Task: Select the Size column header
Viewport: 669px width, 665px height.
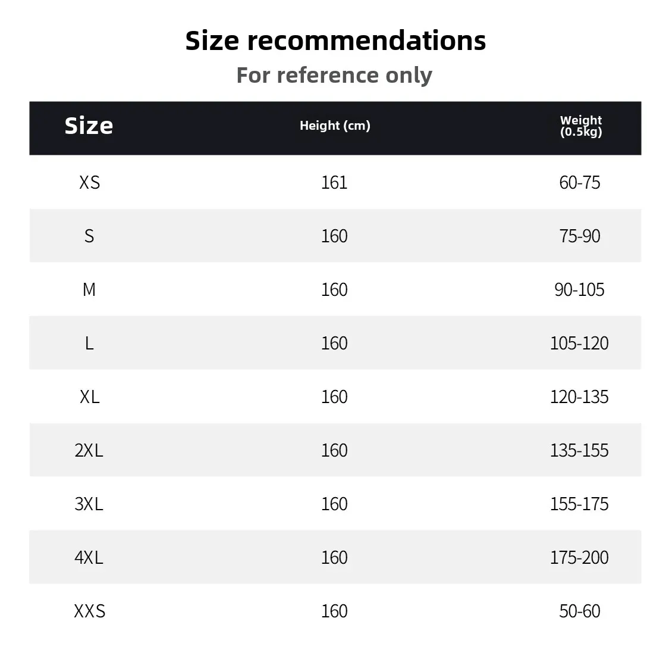Action: 89,126
